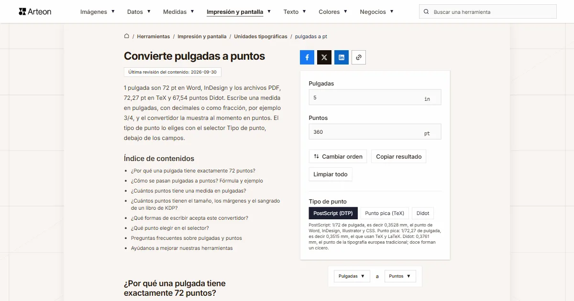Viewport: 574px width, 301px height.
Task: Copy the page link with the chain icon
Action: click(359, 57)
